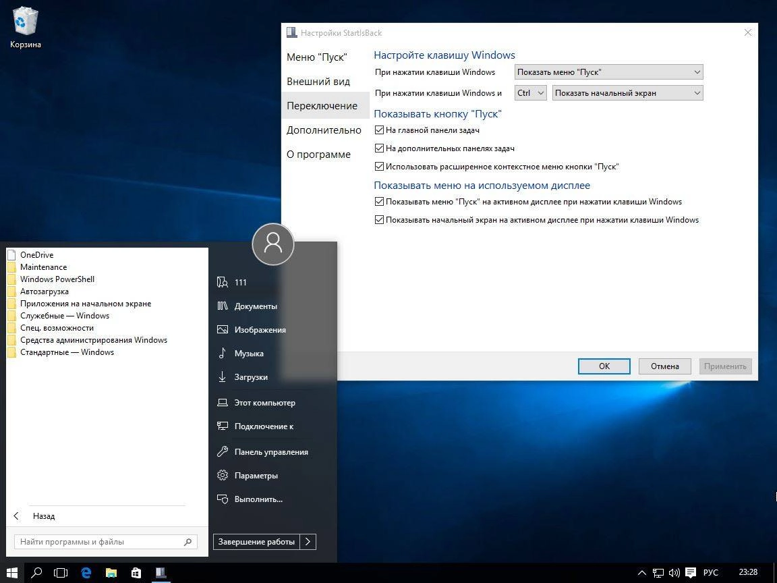This screenshot has height=583, width=777.
Task: Click the wrench icon beside Панель управления
Action: [x=223, y=451]
